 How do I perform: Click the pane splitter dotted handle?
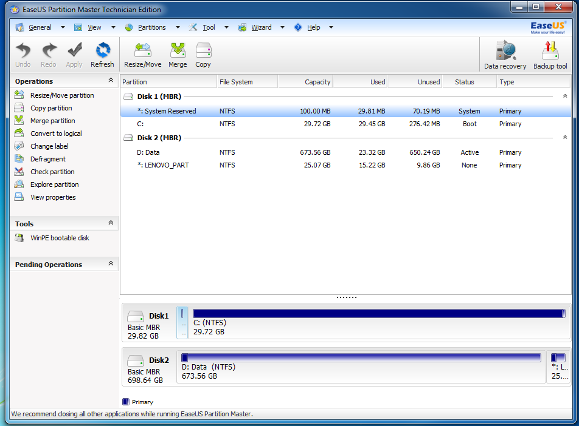347,297
